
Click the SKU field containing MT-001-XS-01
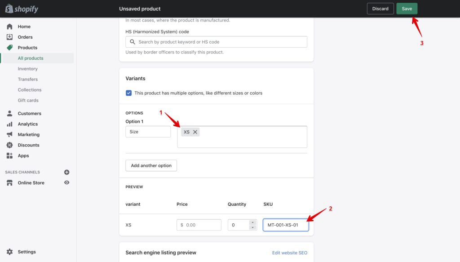coord(286,225)
